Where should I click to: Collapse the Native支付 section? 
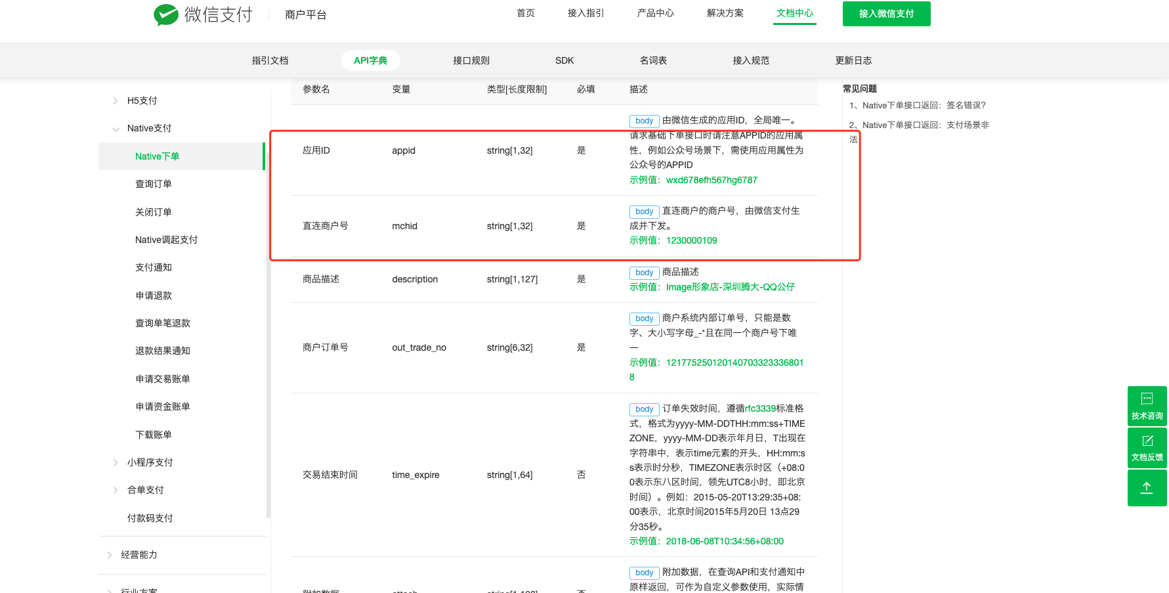(148, 127)
